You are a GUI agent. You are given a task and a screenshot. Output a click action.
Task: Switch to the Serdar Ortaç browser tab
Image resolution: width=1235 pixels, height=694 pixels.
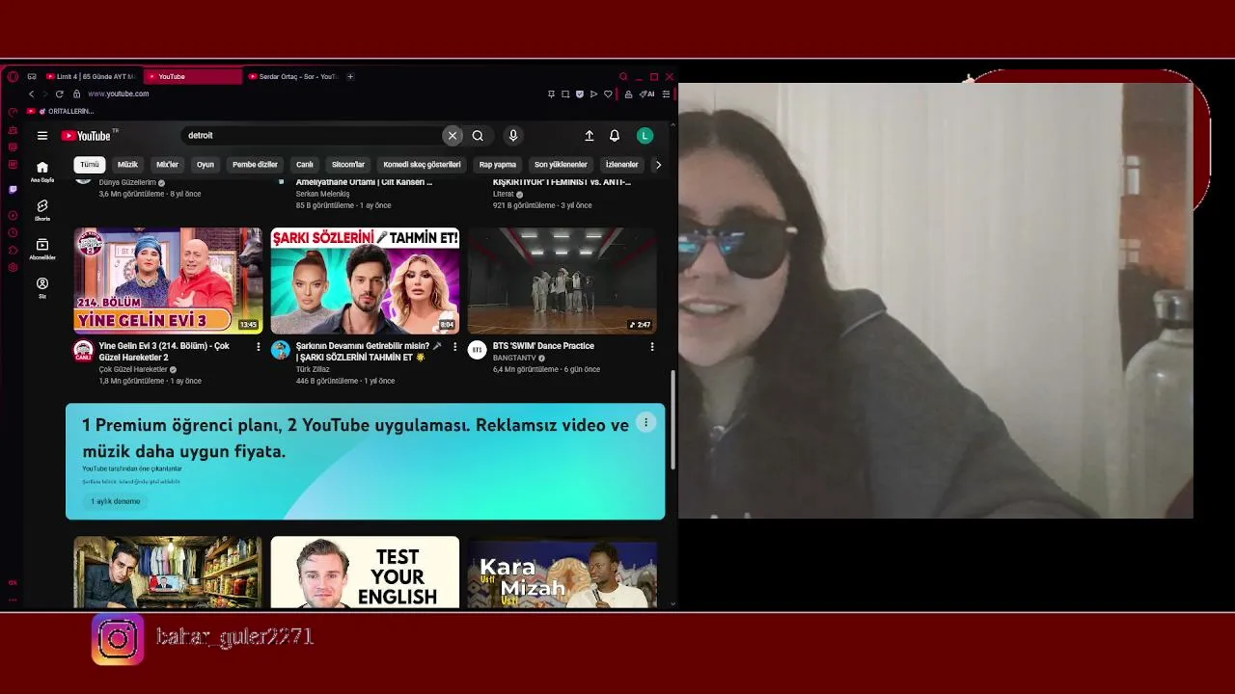293,76
